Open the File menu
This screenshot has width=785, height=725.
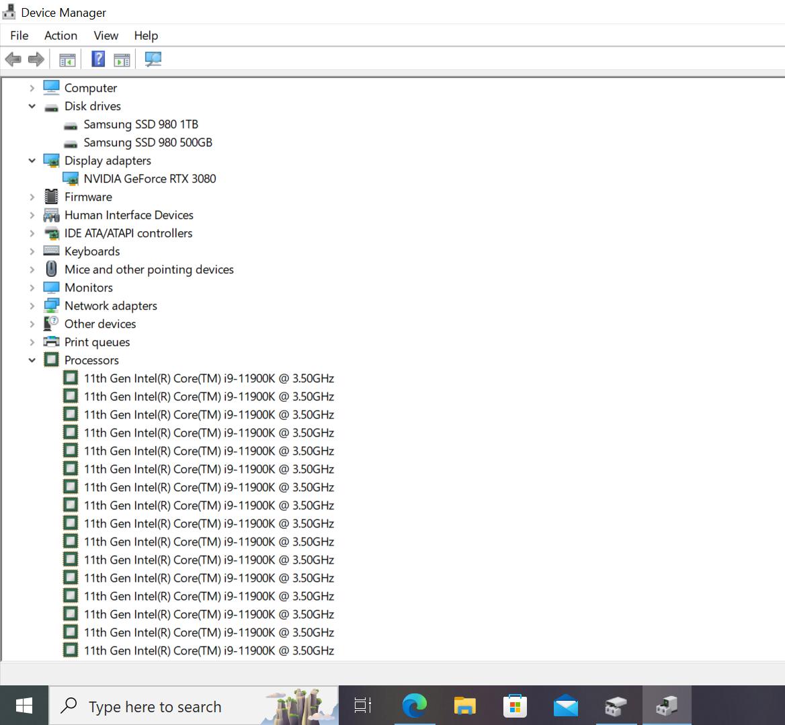coord(19,36)
